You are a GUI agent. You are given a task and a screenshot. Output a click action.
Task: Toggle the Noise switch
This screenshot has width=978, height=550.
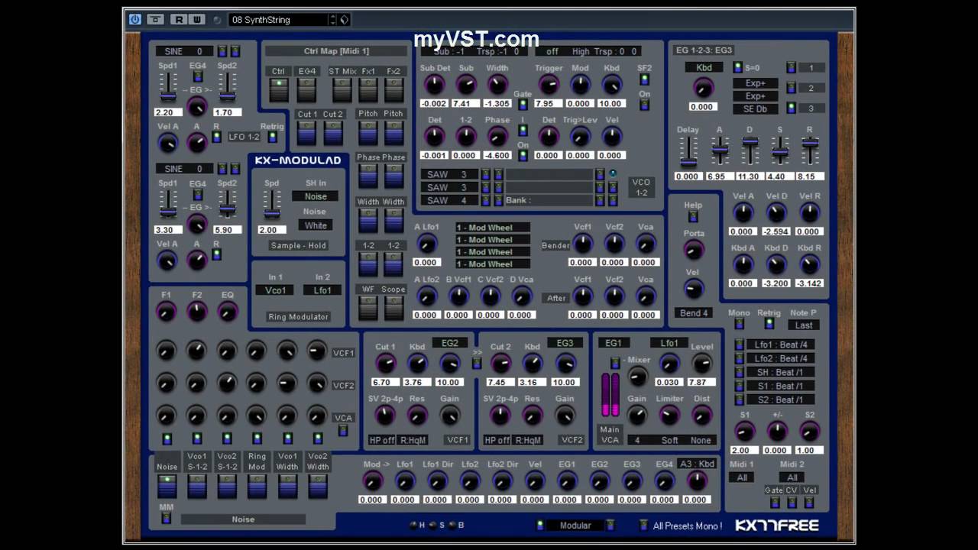167,486
